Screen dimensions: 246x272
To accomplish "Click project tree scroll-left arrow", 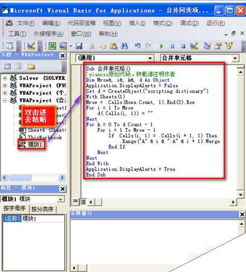I will [x=5, y=178].
